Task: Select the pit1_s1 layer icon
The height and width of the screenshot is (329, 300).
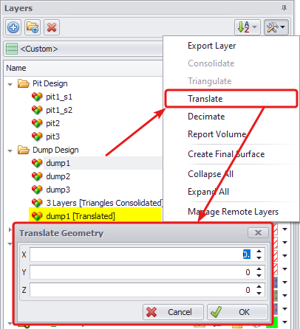Action: 37,97
